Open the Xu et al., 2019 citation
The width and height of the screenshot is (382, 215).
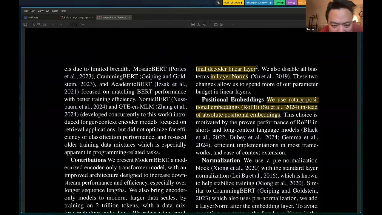tap(270, 77)
